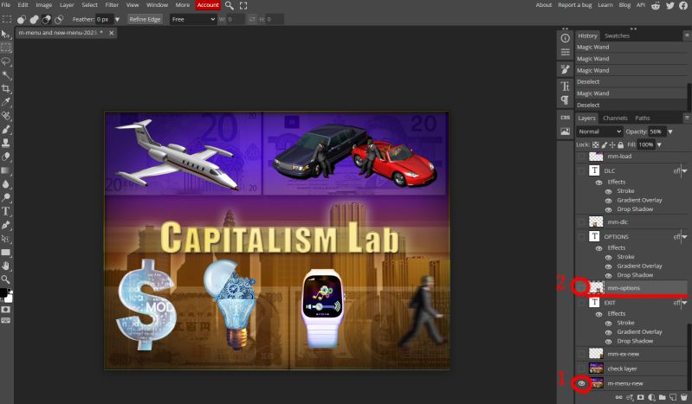Click the search magnifier in menu bar
The image size is (692, 404).
230,6
